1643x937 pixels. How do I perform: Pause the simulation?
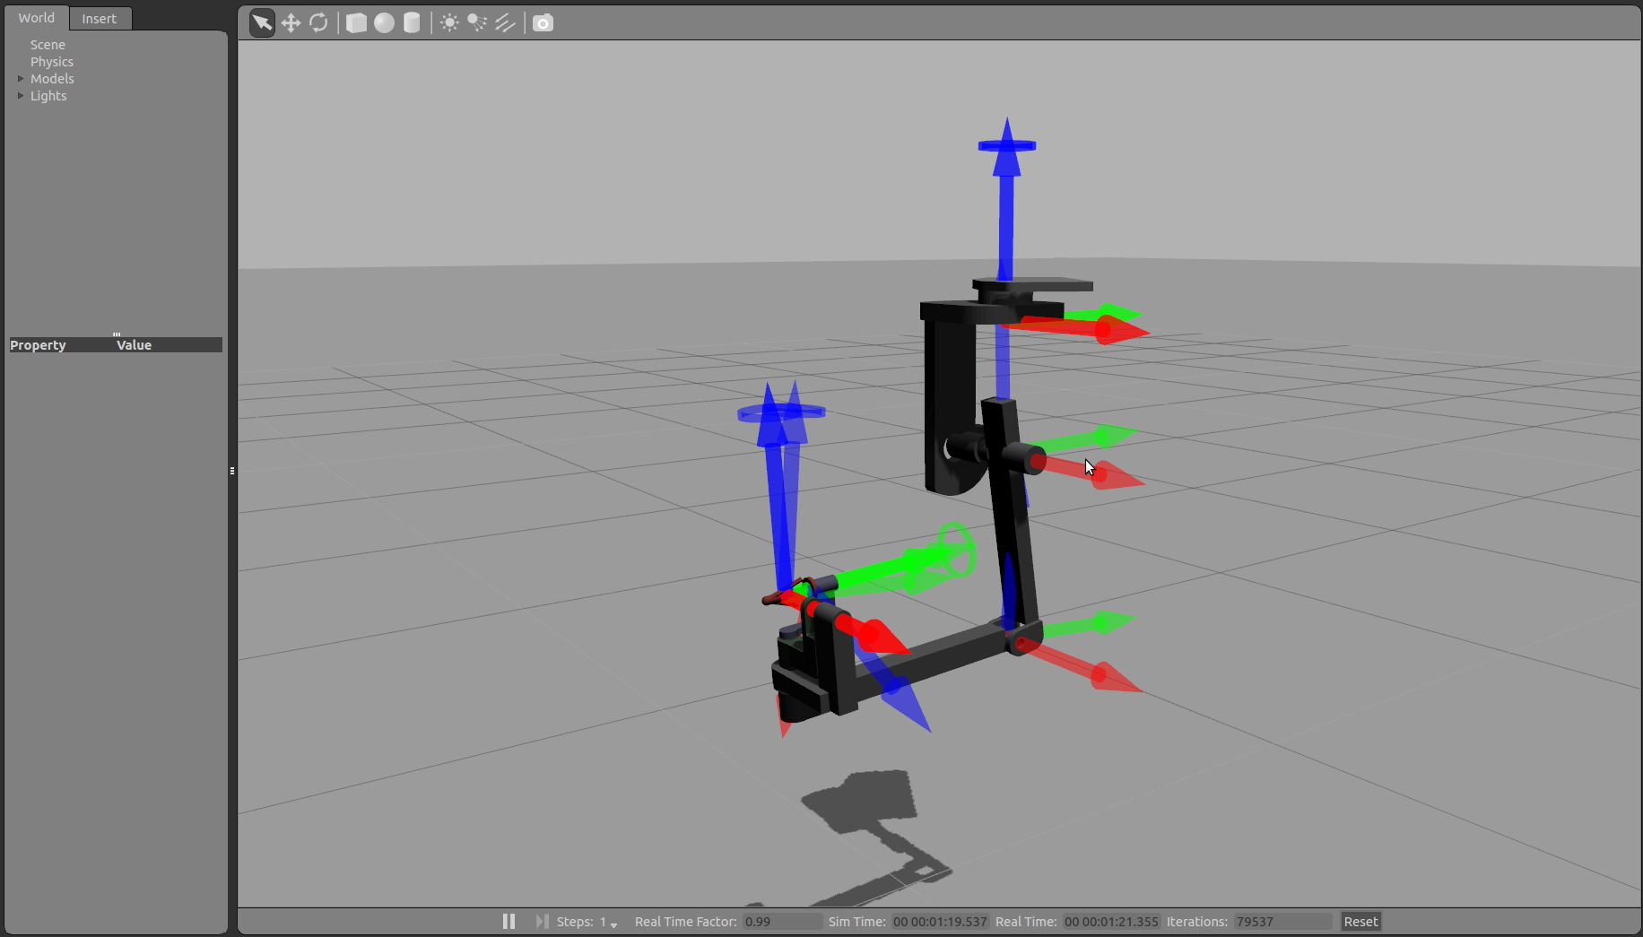click(509, 921)
